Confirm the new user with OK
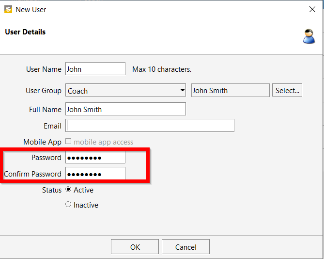 pyautogui.click(x=135, y=247)
